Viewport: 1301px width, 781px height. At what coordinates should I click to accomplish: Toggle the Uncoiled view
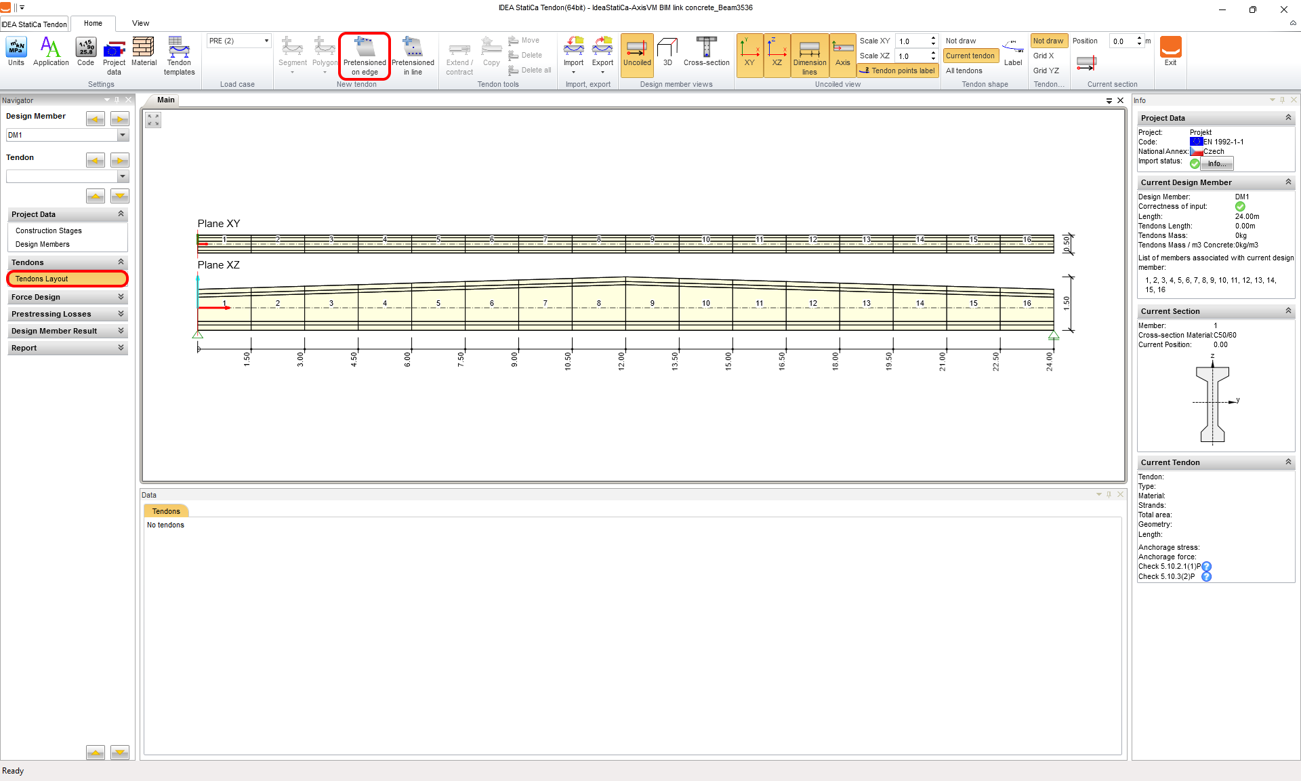(x=637, y=52)
